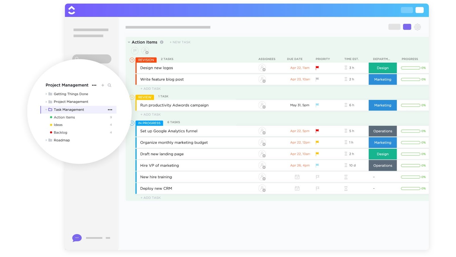The height and width of the screenshot is (257, 456).
Task: Assign someone to Run productivity Adwords campaign
Action: coord(262,105)
